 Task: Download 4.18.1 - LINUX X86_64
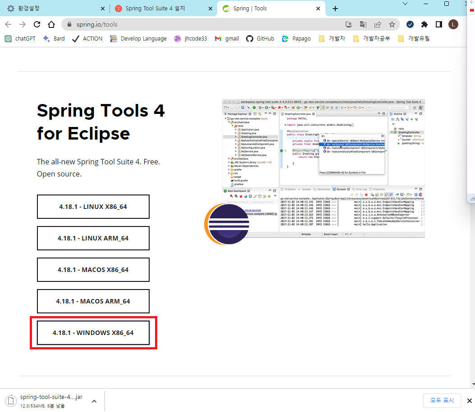93,207
